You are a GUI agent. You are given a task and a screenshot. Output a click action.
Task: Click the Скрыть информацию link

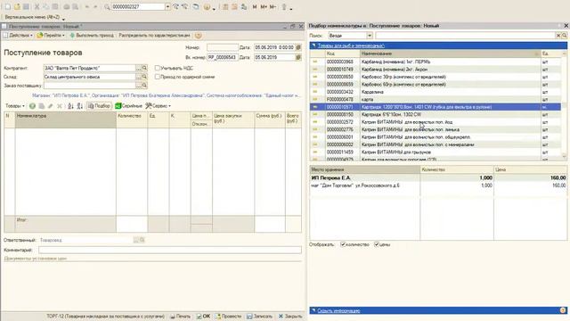coord(338,310)
